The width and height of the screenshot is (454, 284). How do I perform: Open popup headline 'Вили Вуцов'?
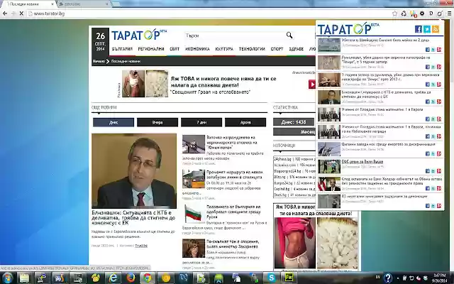(x=362, y=162)
